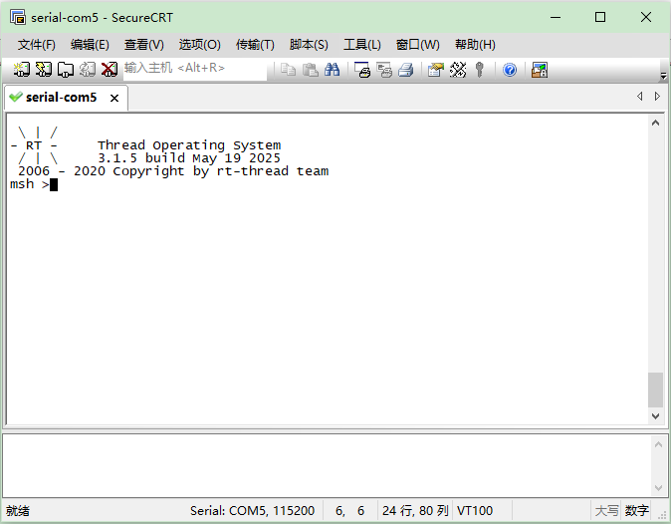671x524 pixels.
Task: Click the Reconnect toolbar icon
Action: tap(88, 70)
